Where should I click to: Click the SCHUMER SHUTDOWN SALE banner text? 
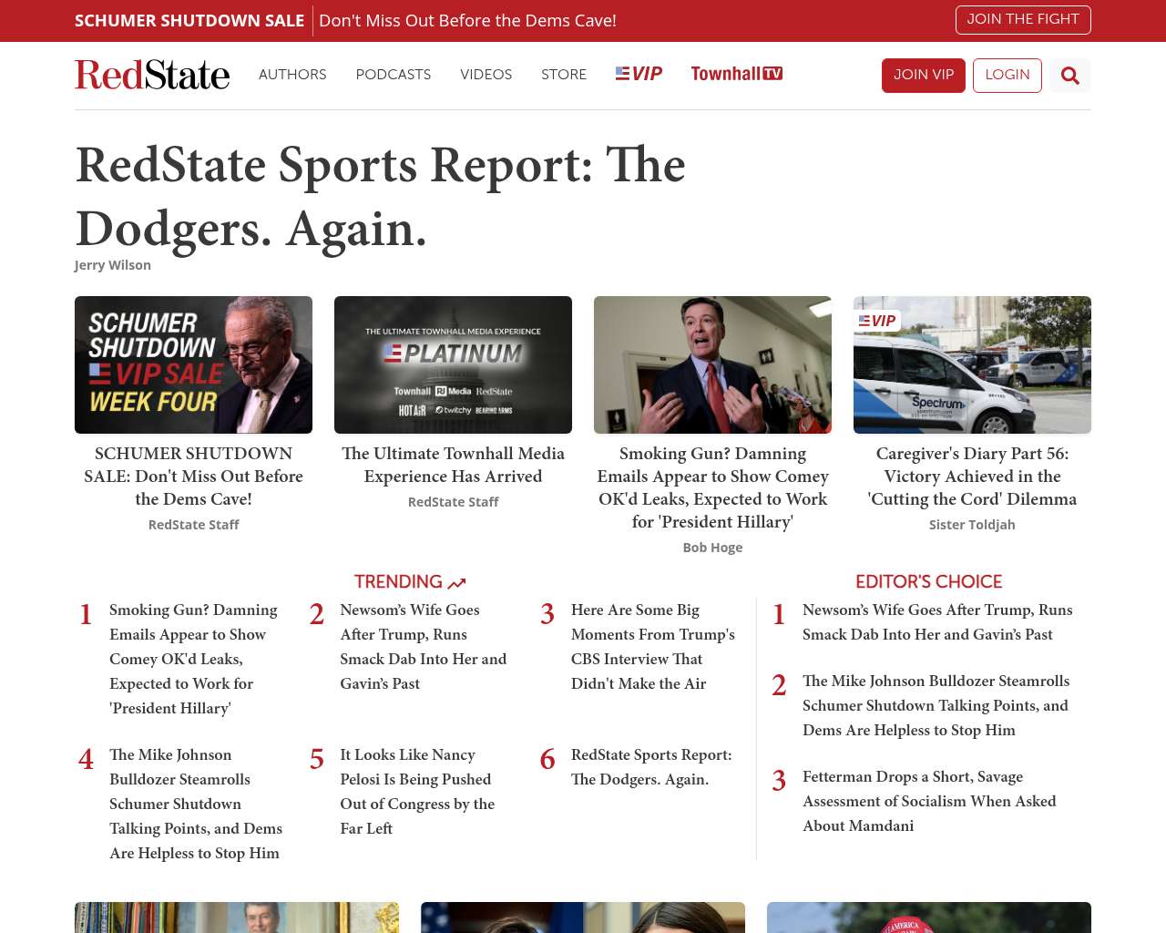tap(189, 20)
